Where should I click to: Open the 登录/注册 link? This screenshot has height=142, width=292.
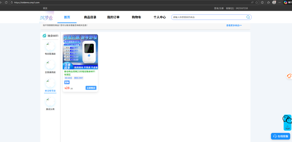(219, 8)
